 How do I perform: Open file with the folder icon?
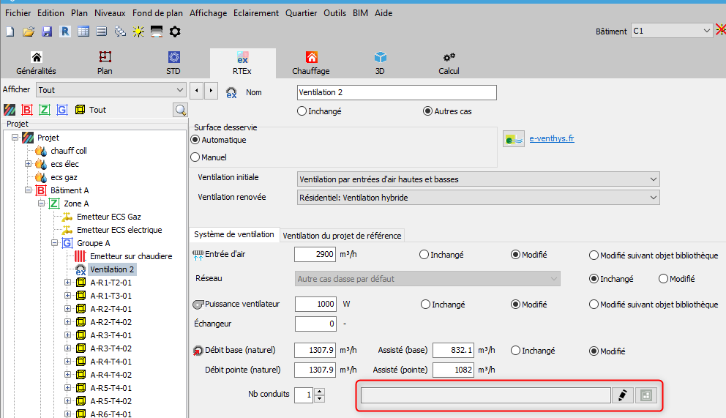point(29,31)
